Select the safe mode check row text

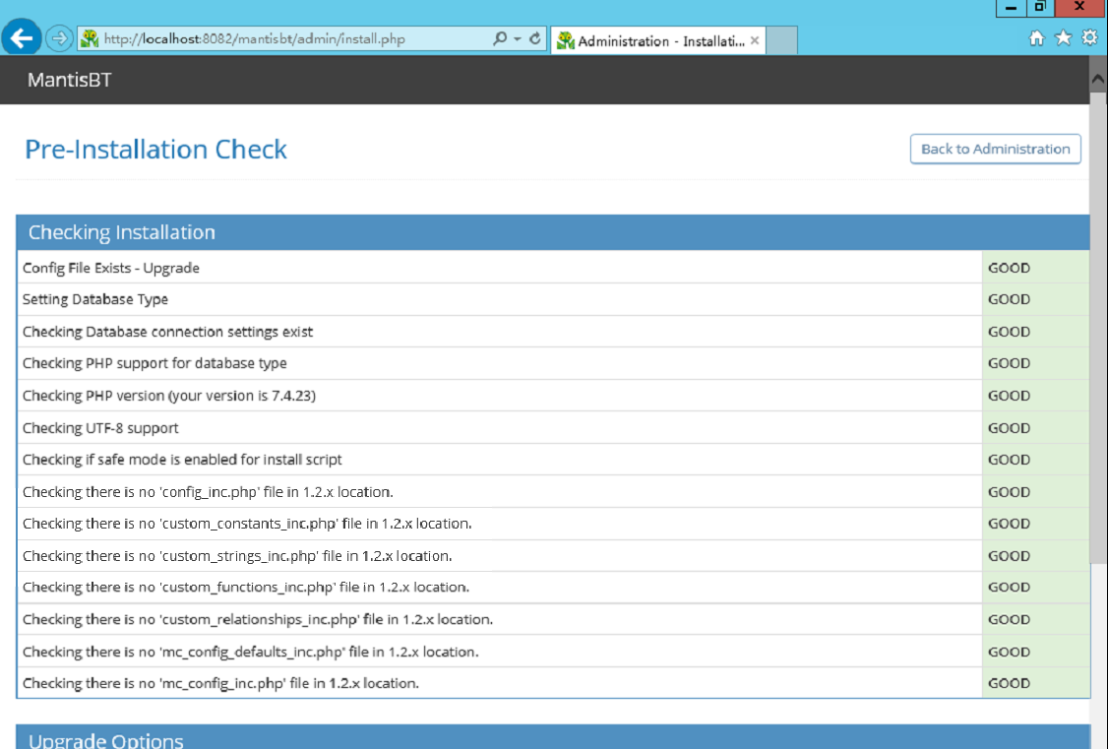click(x=182, y=460)
